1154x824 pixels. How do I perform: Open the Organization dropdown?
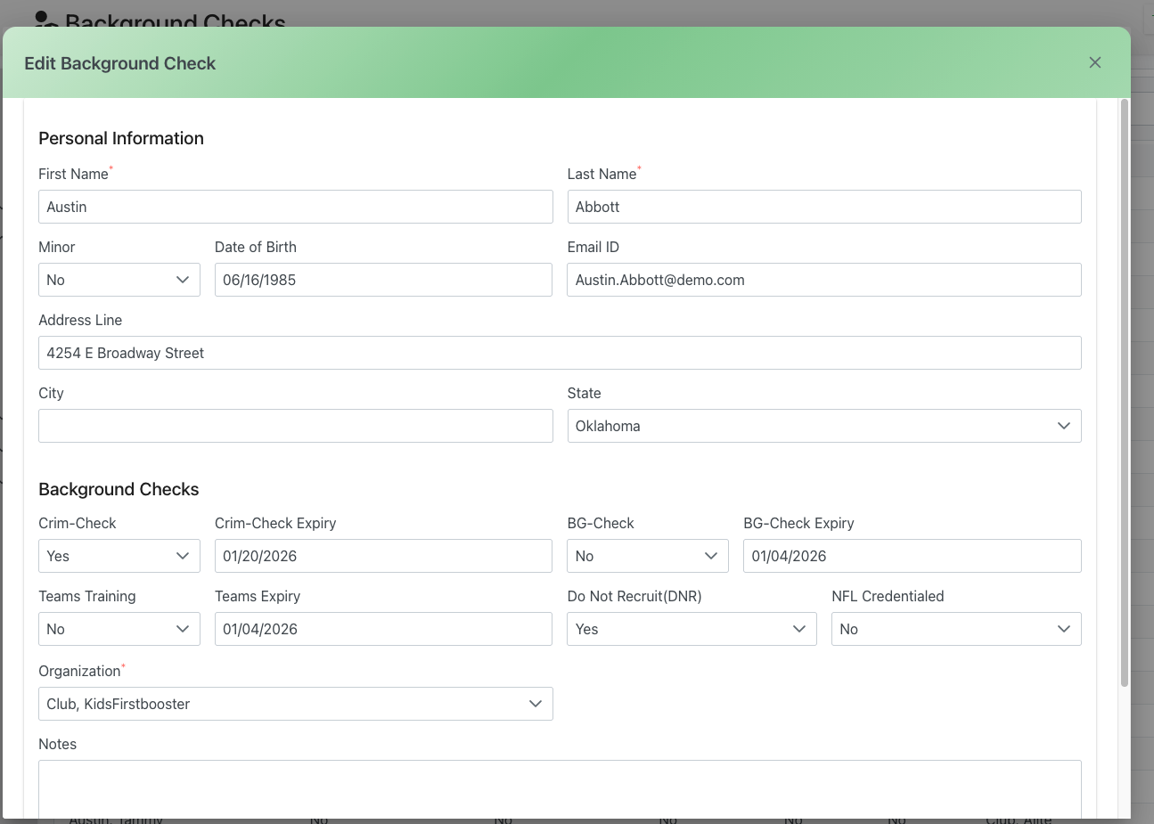[x=295, y=704]
